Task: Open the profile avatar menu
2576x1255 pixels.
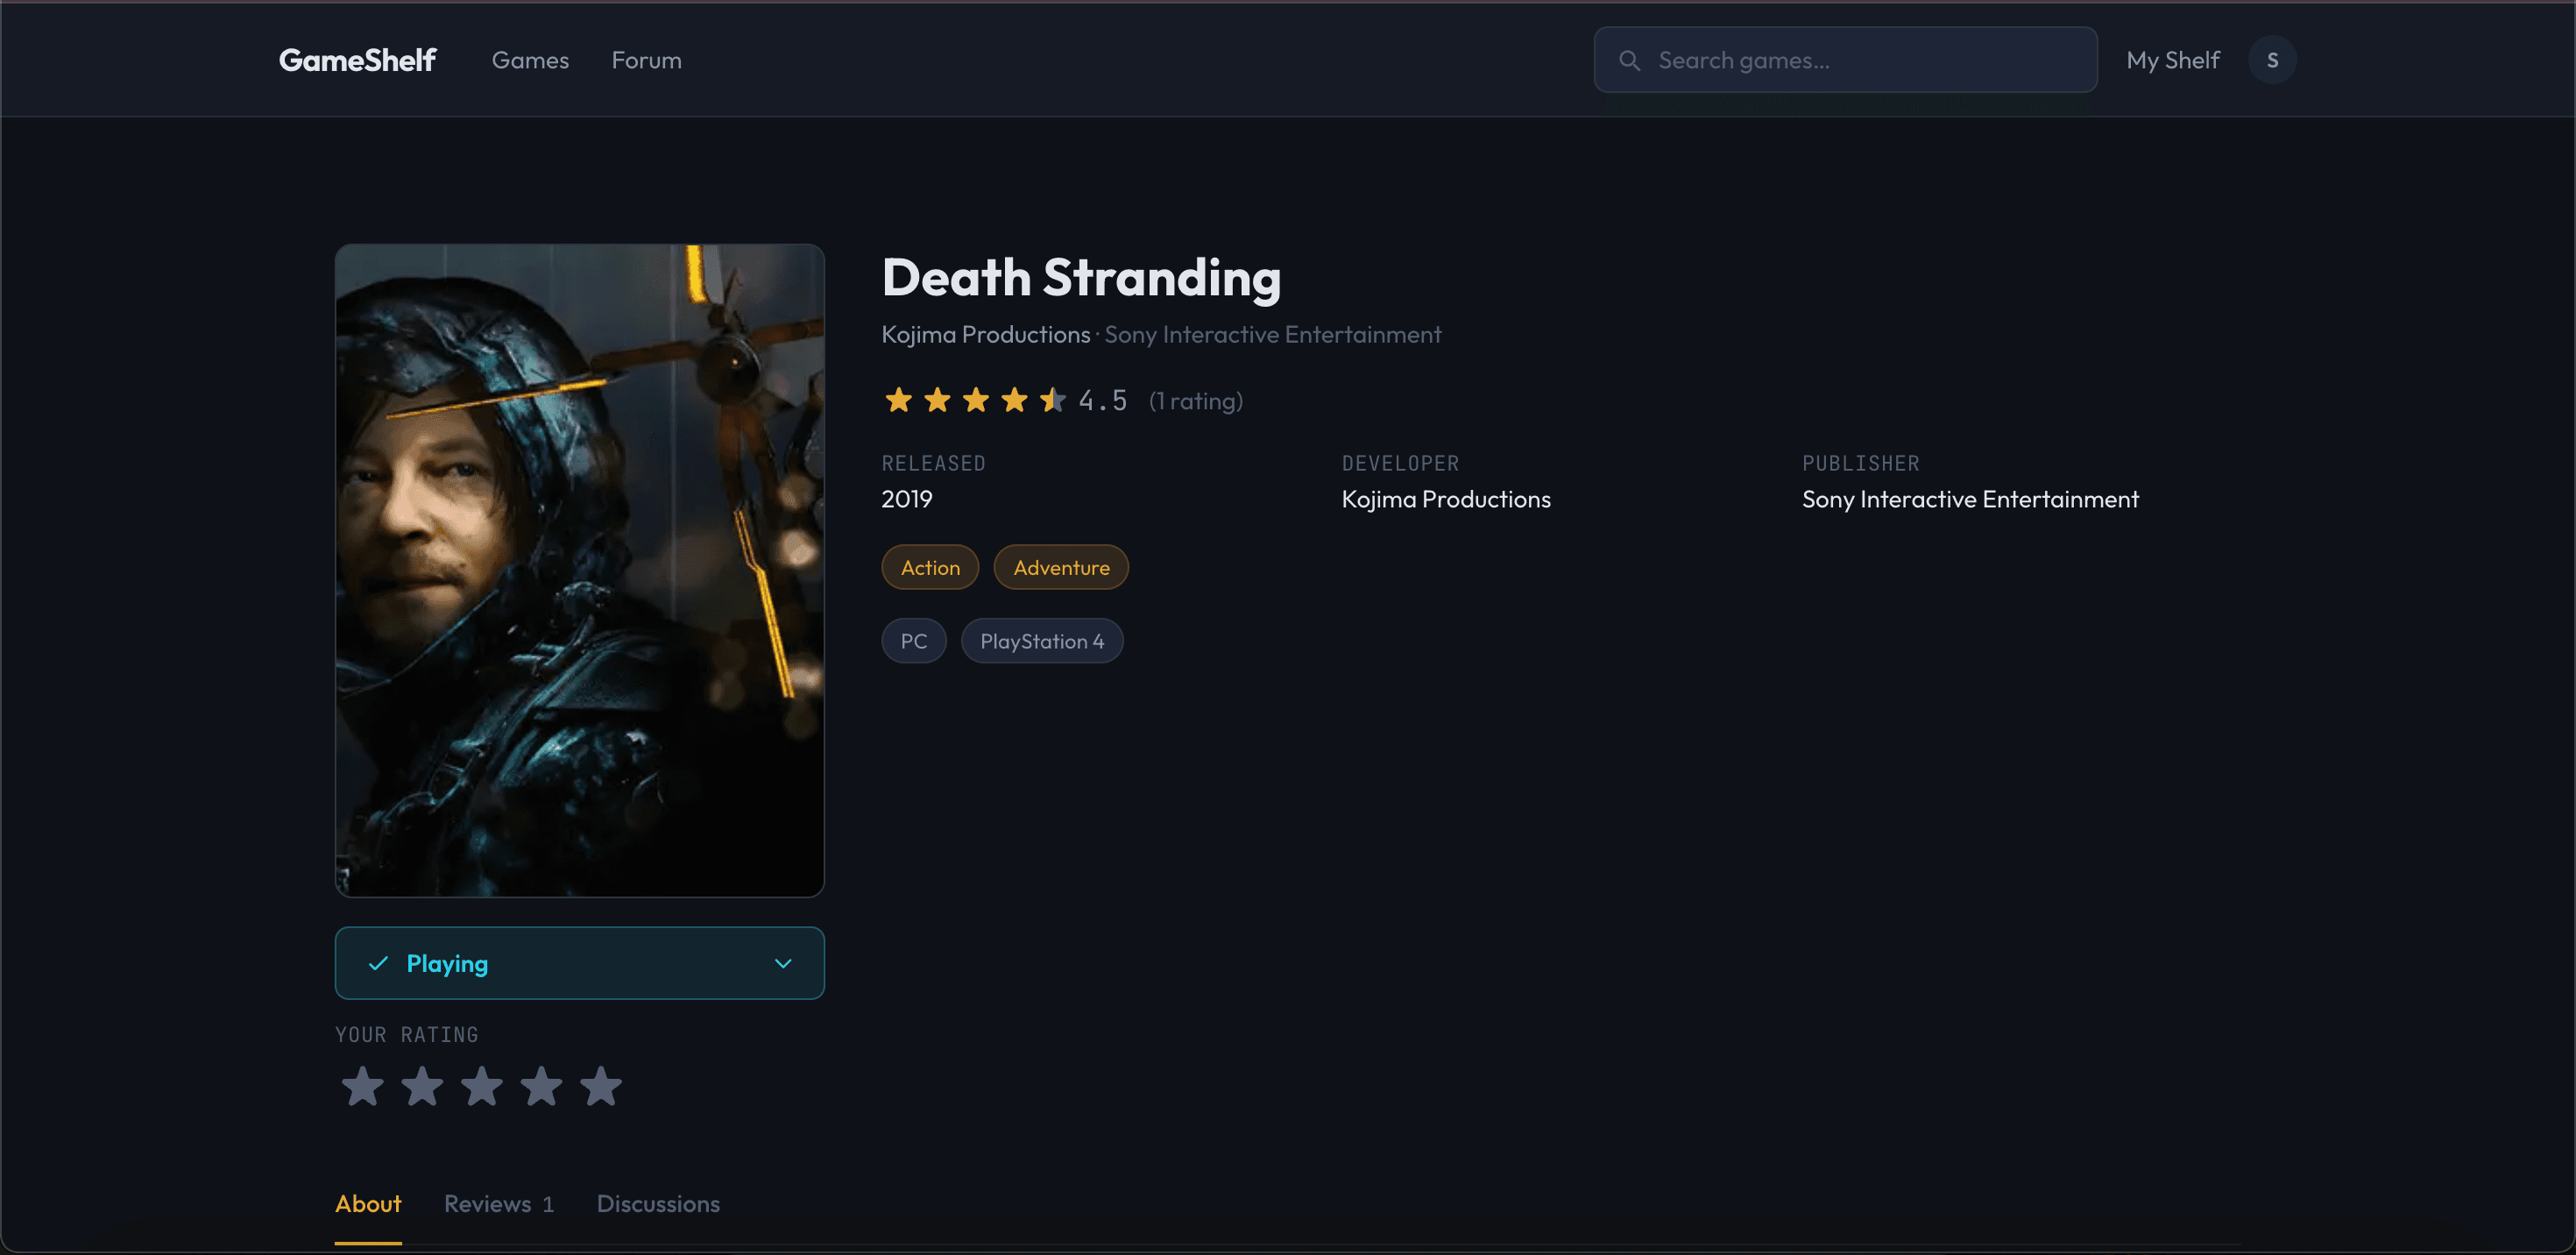Action: pyautogui.click(x=2272, y=59)
